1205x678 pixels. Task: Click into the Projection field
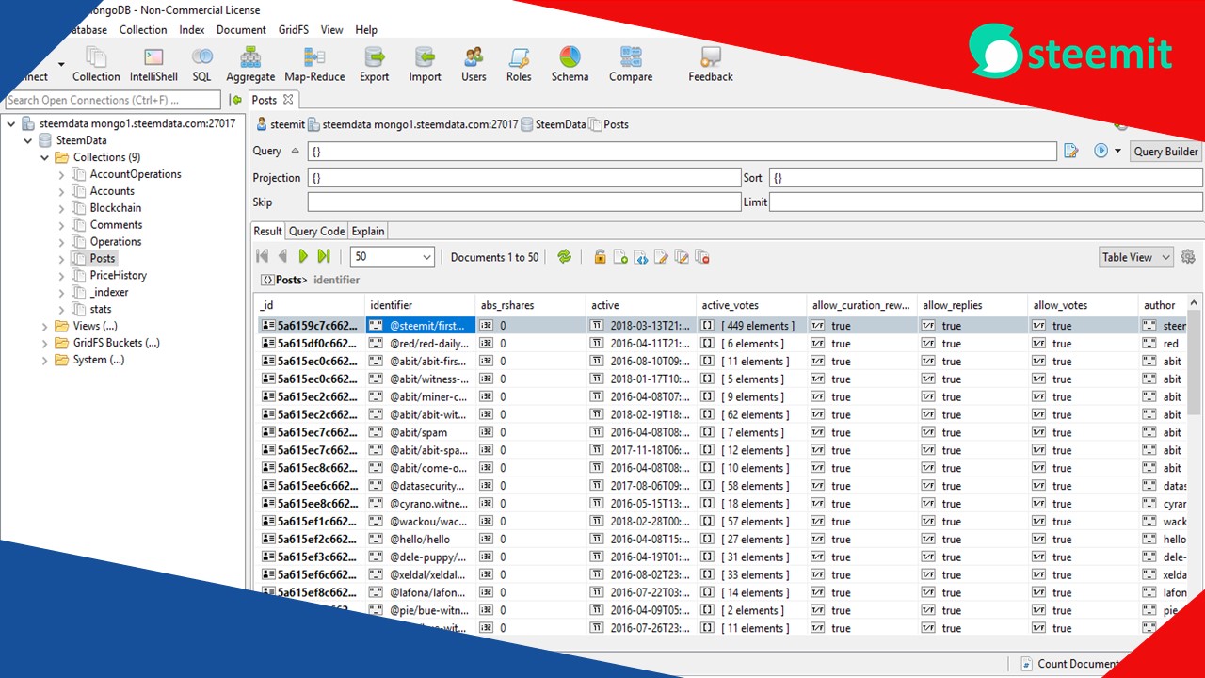[x=524, y=177]
